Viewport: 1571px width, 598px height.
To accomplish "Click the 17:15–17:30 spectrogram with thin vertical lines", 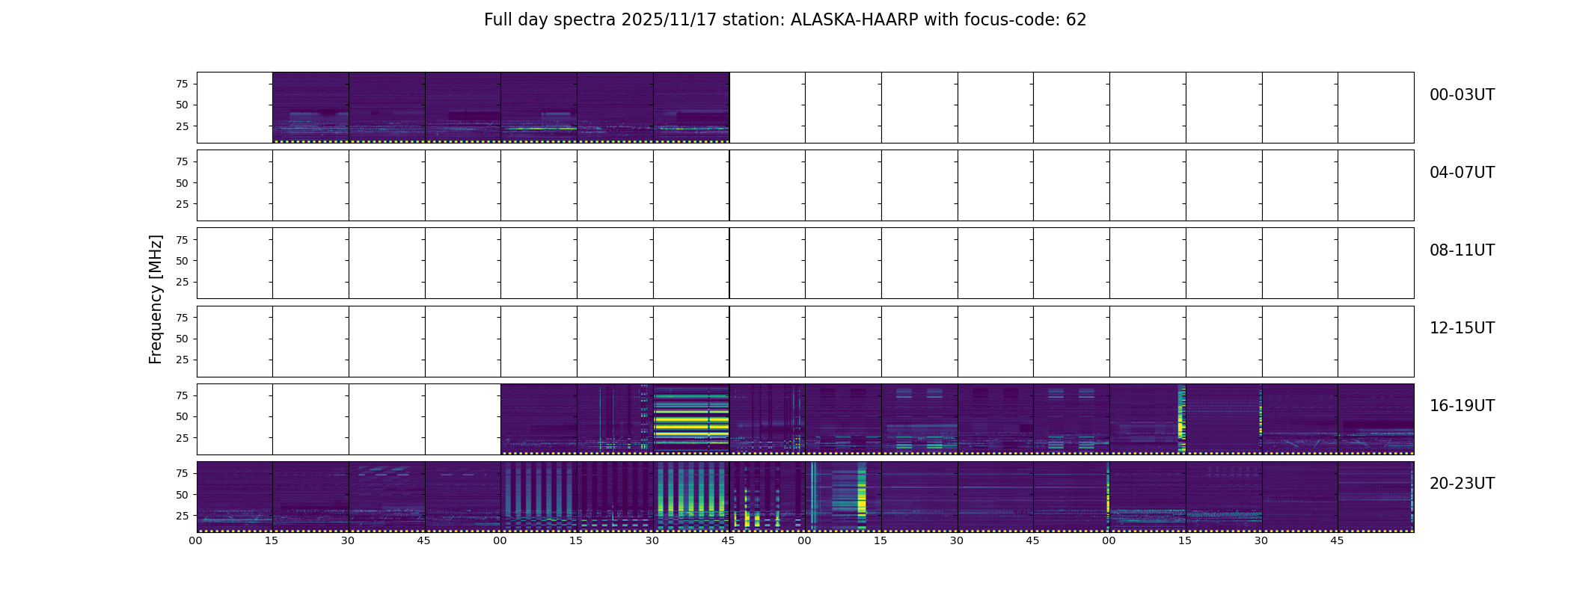I will tap(615, 419).
